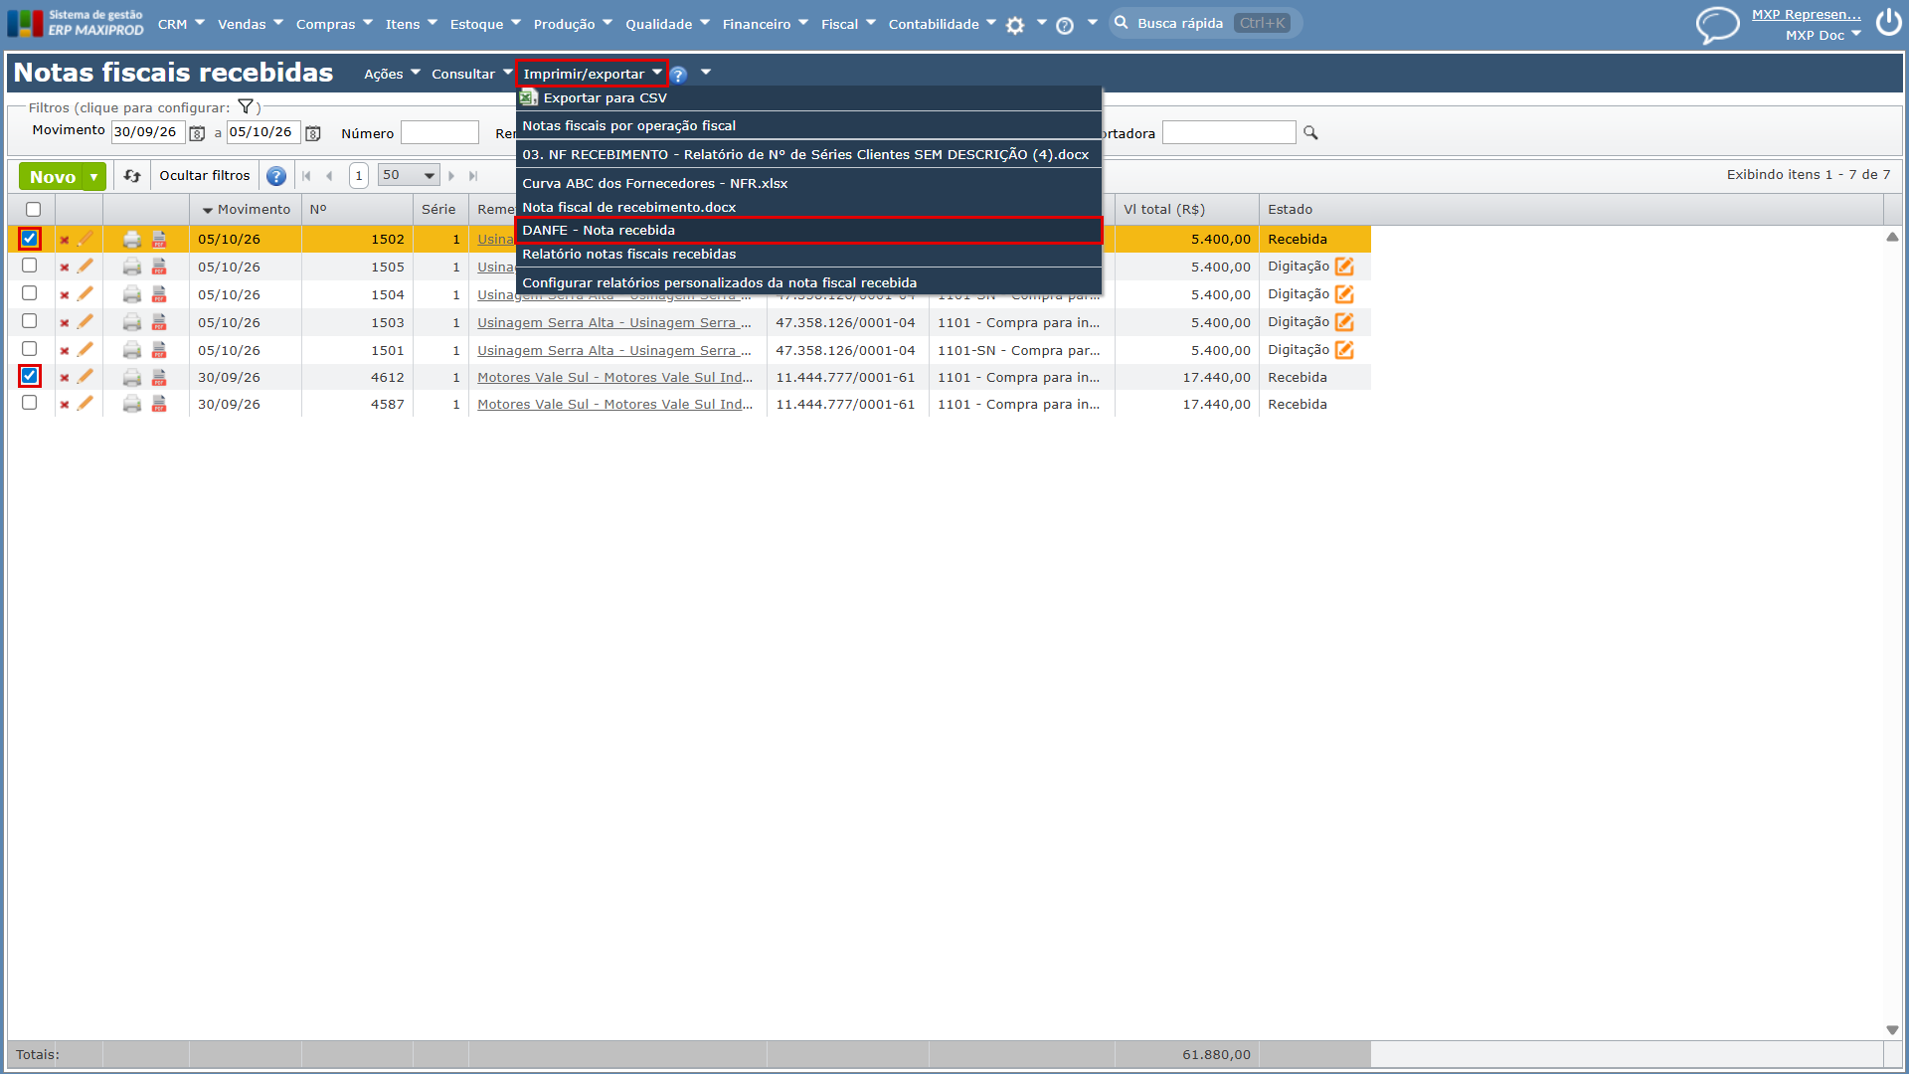
Task: Open the calendar for the end movement date
Action: [312, 133]
